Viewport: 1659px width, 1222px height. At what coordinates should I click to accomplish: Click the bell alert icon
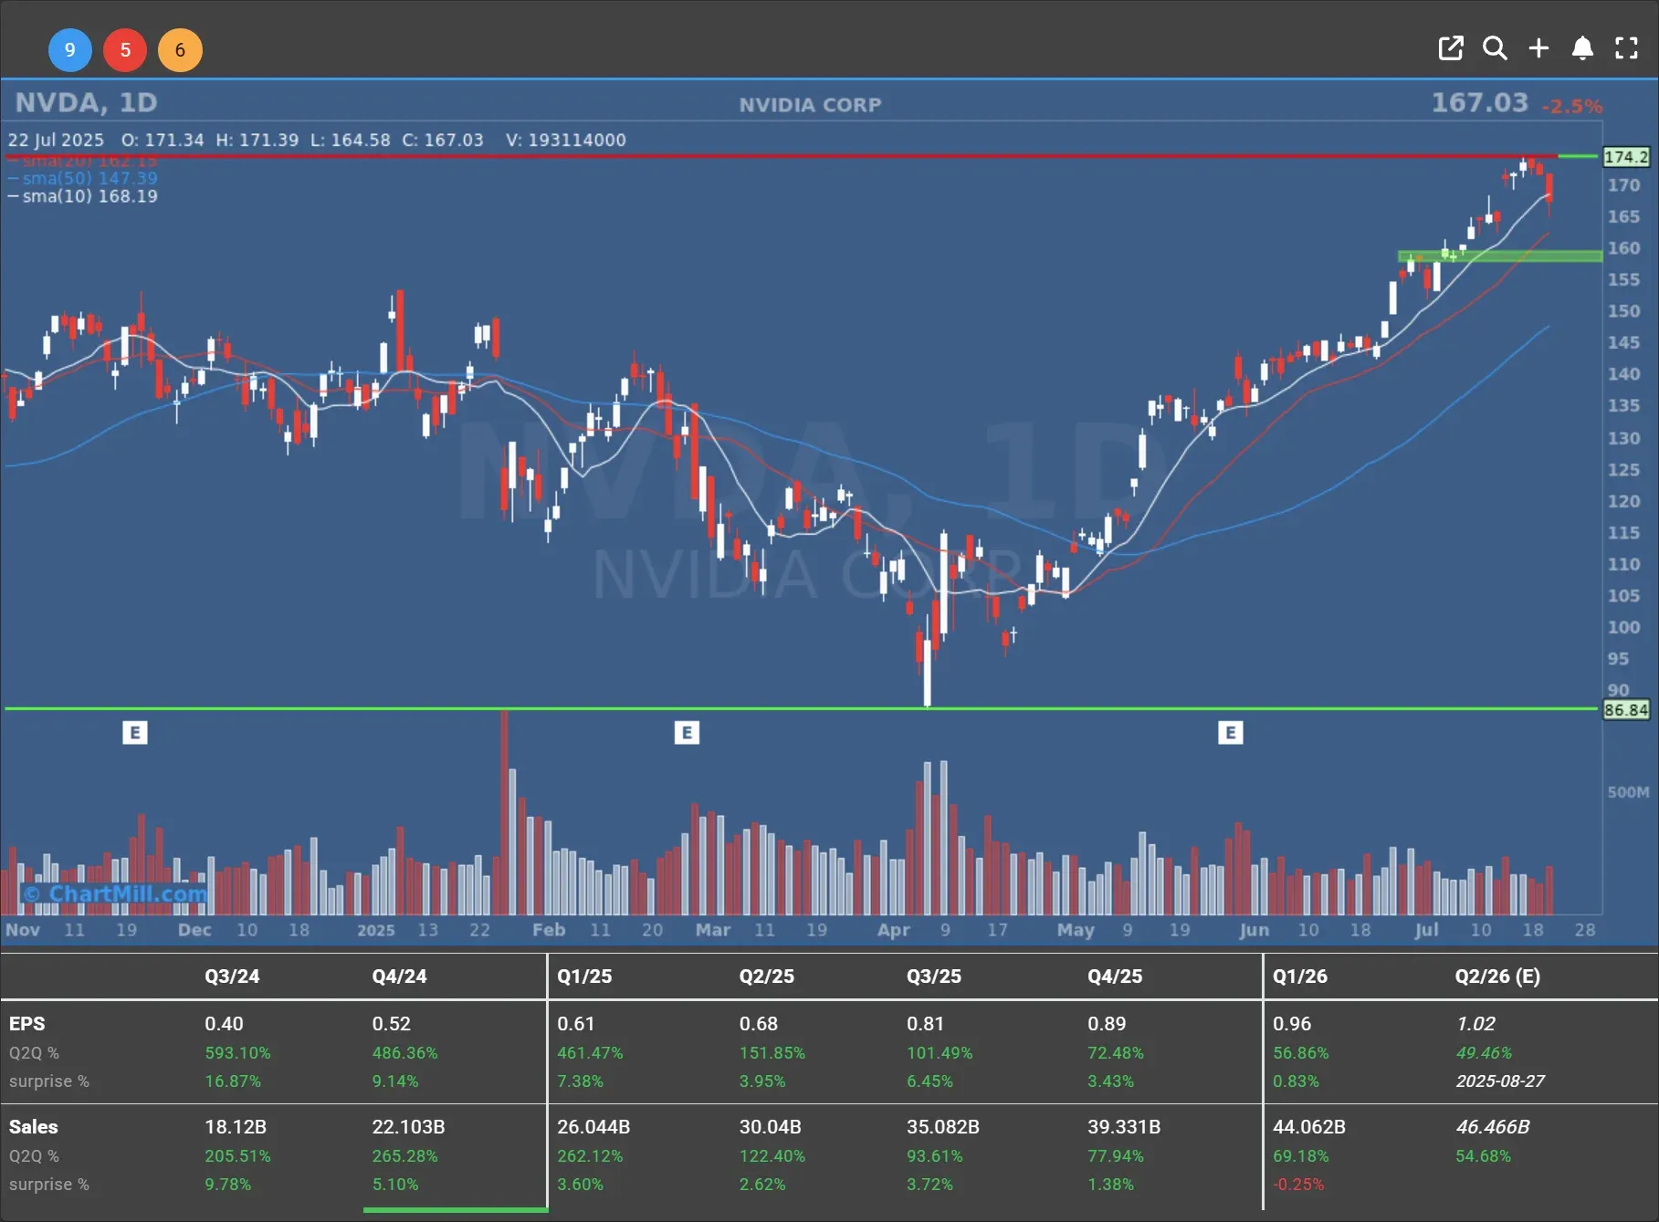(1582, 48)
